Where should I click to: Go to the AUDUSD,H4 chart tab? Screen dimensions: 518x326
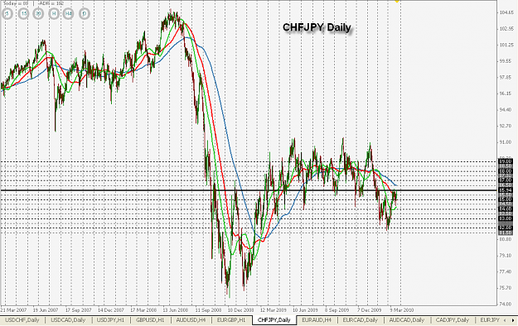pyautogui.click(x=191, y=319)
